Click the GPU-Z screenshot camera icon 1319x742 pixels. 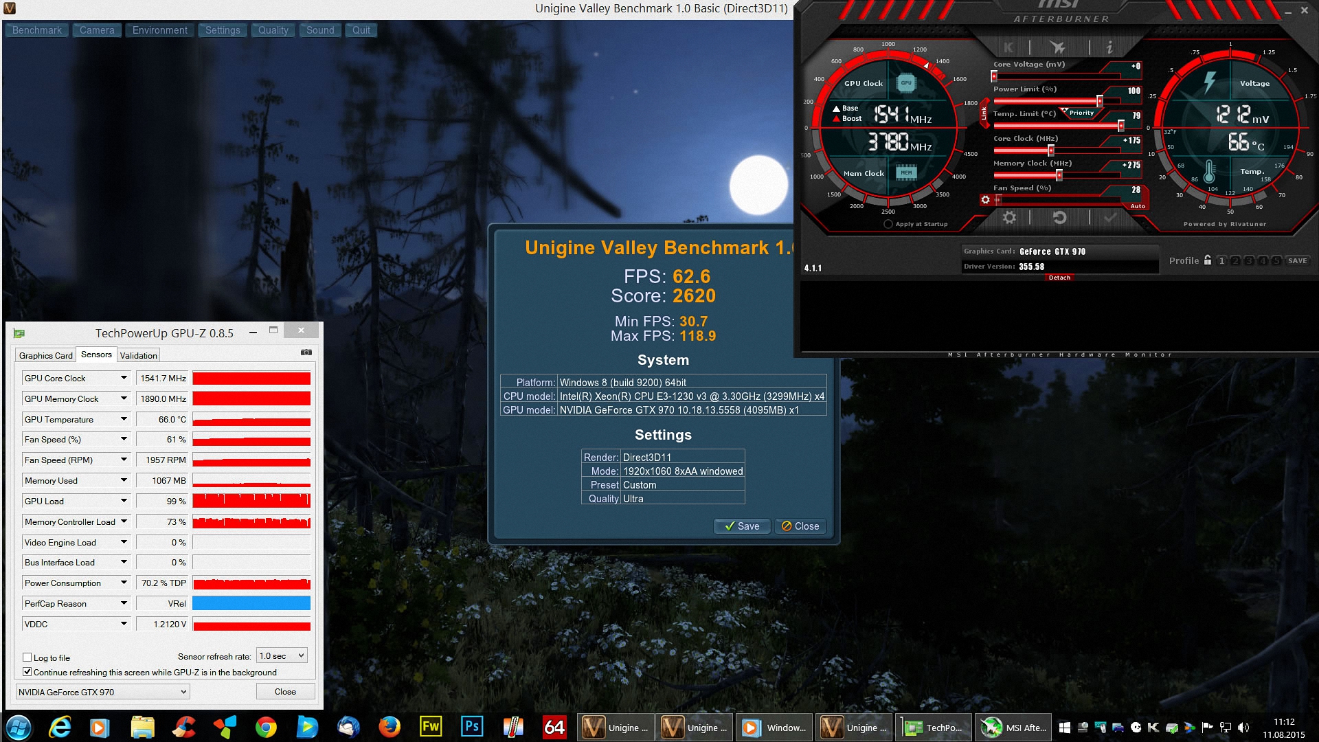coord(306,352)
